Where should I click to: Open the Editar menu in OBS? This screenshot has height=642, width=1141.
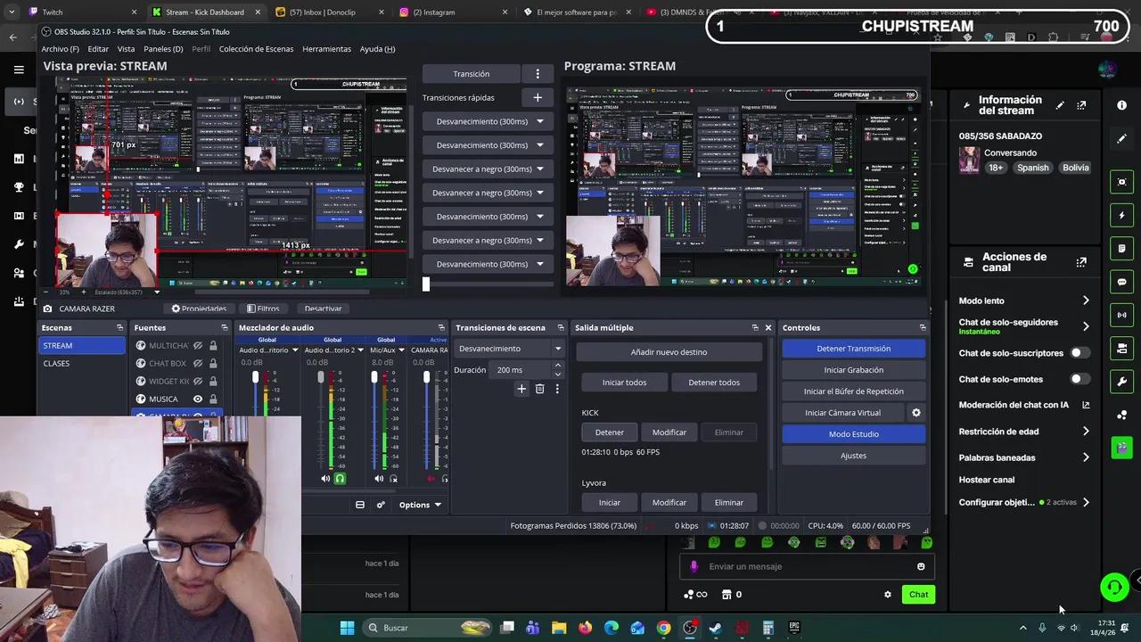point(98,49)
